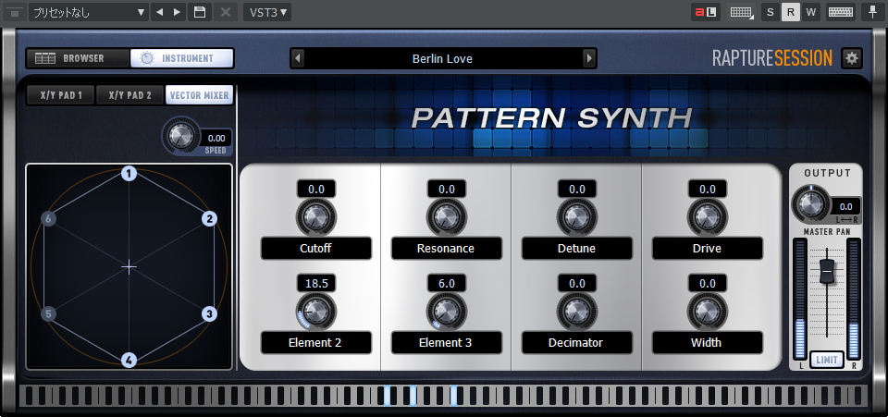Toggle the R read automation button
The height and width of the screenshot is (417, 888).
pos(791,12)
